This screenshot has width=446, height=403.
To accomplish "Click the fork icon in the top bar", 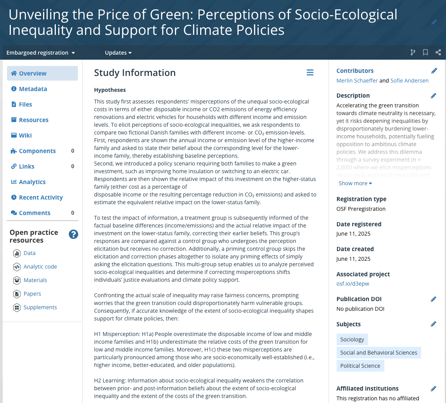I will pos(413,53).
